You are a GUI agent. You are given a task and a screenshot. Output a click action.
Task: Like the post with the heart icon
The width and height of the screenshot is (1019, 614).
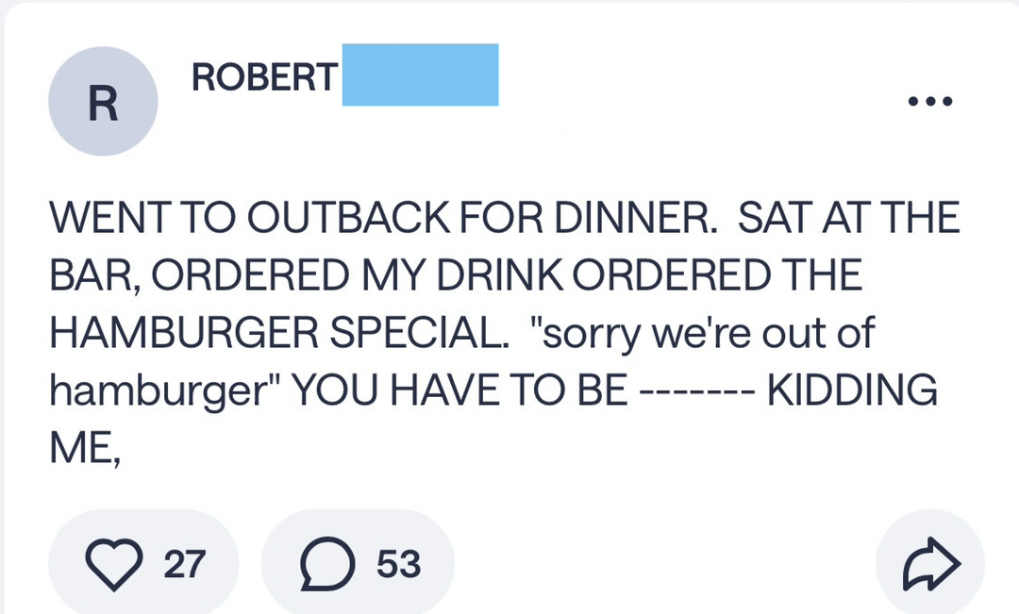pos(113,564)
